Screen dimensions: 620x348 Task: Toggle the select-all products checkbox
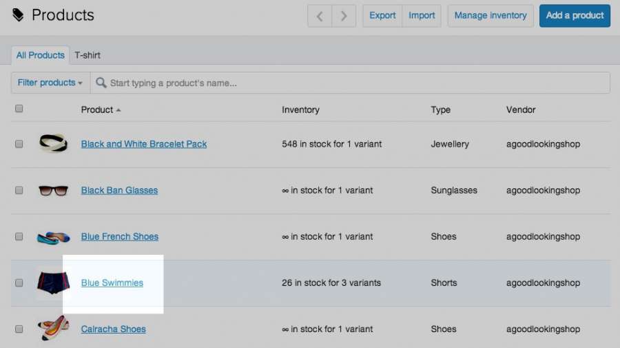[19, 109]
